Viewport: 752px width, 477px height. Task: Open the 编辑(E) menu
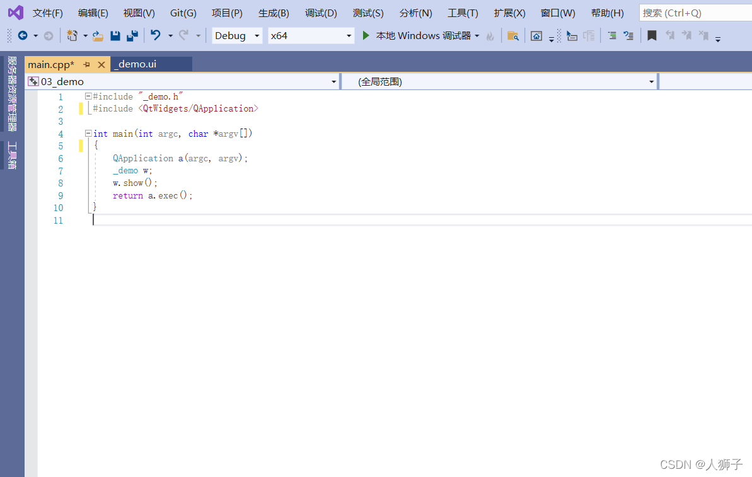pyautogui.click(x=93, y=13)
